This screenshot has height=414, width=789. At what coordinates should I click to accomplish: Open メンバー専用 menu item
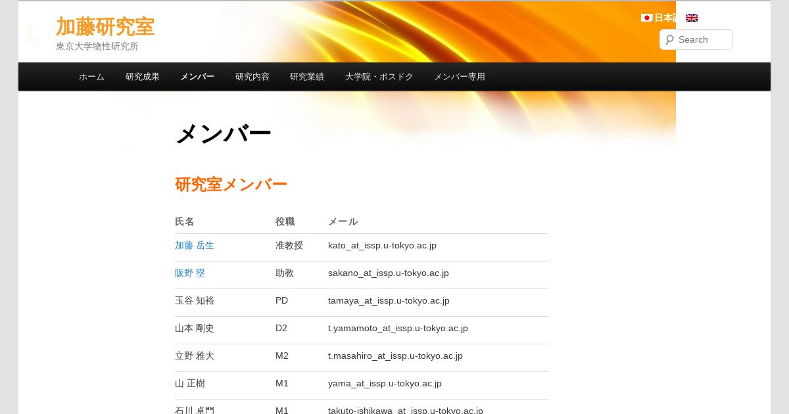tap(460, 77)
